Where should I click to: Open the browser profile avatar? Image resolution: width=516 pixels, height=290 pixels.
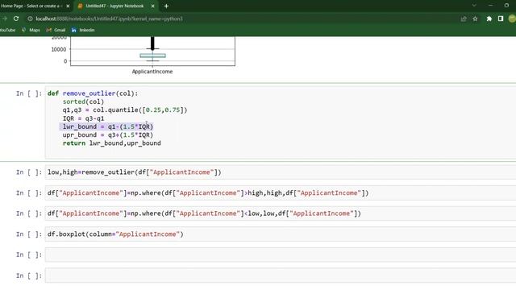tap(512, 19)
